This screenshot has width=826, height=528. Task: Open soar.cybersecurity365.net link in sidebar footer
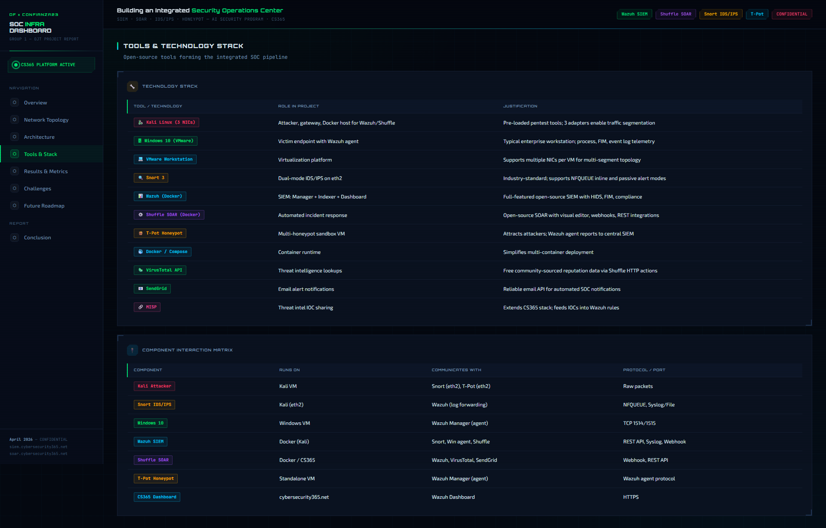39,454
